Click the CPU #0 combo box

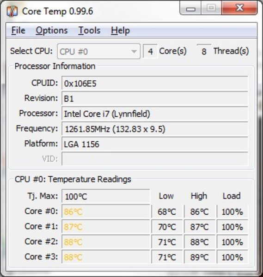point(99,51)
